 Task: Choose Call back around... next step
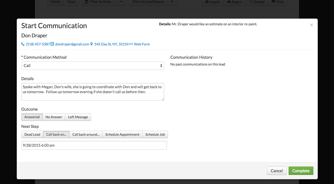coord(86,134)
